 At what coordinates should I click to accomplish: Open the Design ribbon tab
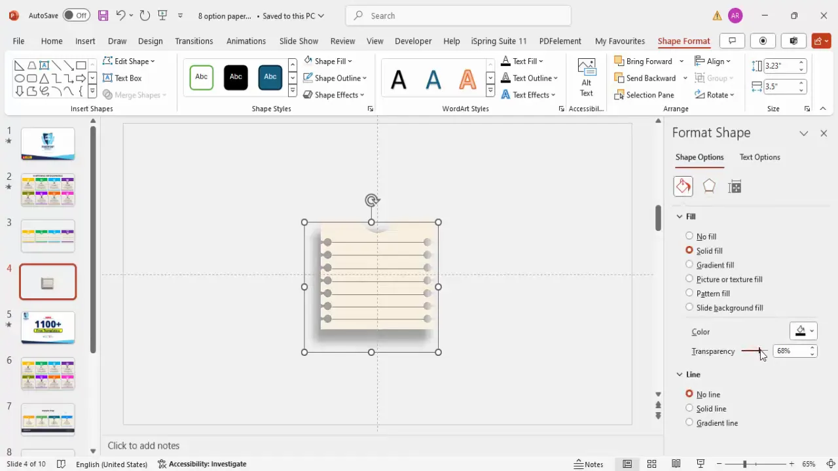[150, 41]
